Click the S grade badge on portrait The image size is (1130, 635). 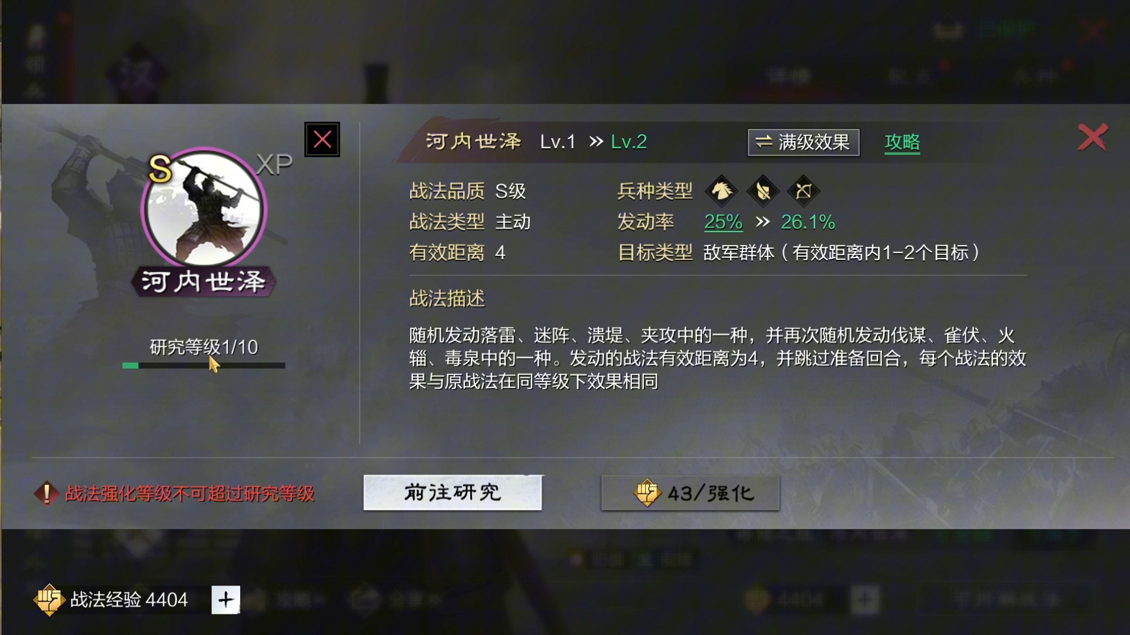tap(160, 169)
